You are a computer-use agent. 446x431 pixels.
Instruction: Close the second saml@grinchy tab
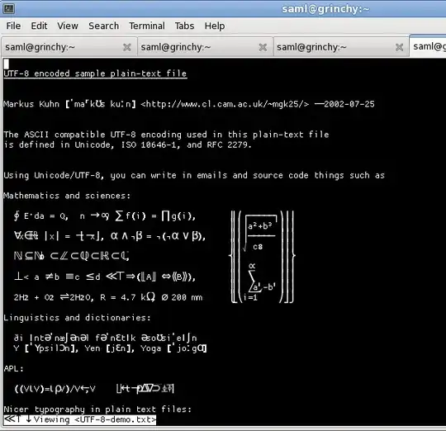point(263,47)
